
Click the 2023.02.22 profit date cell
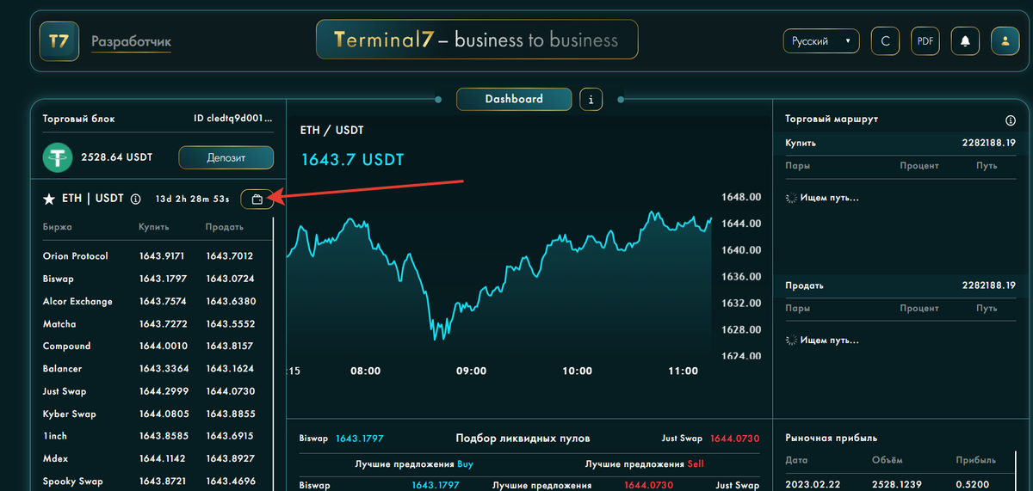click(x=811, y=485)
